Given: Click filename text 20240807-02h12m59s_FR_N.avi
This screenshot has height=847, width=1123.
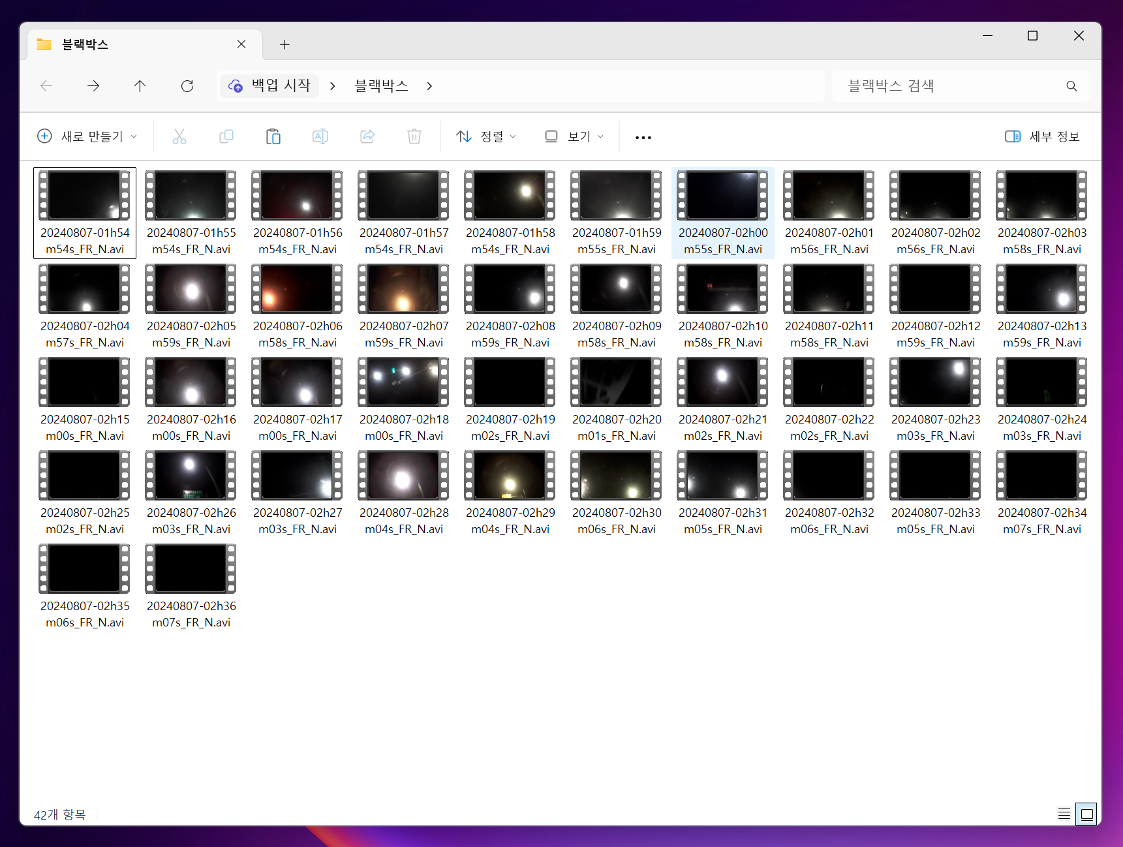Looking at the screenshot, I should click(x=936, y=334).
